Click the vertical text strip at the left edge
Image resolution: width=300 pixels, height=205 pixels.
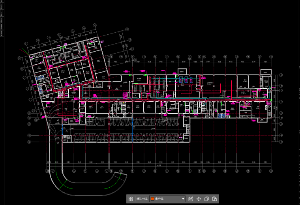click(x=2, y=24)
